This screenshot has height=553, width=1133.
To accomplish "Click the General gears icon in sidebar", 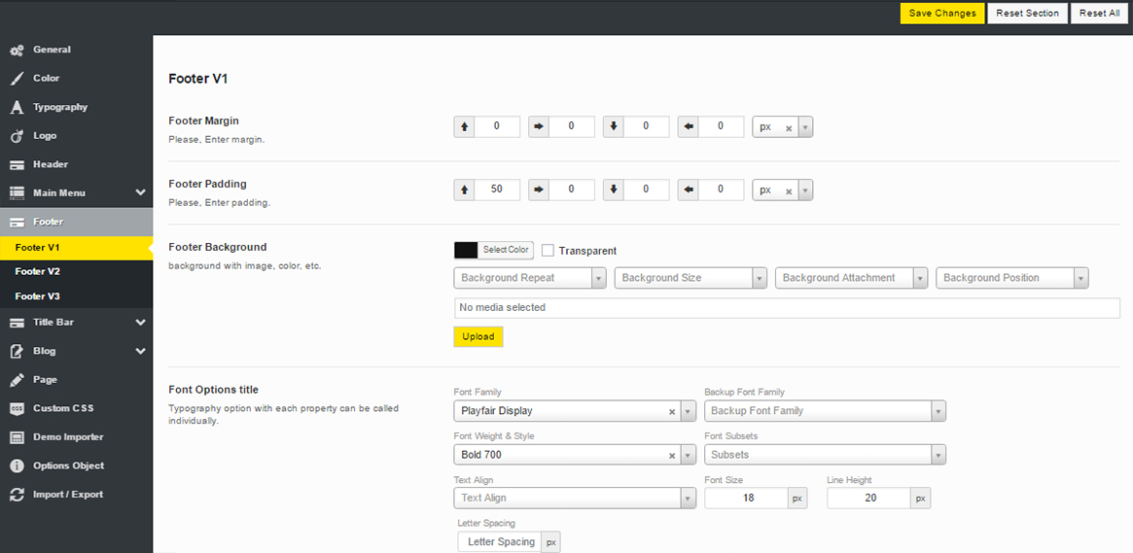I will 17,50.
